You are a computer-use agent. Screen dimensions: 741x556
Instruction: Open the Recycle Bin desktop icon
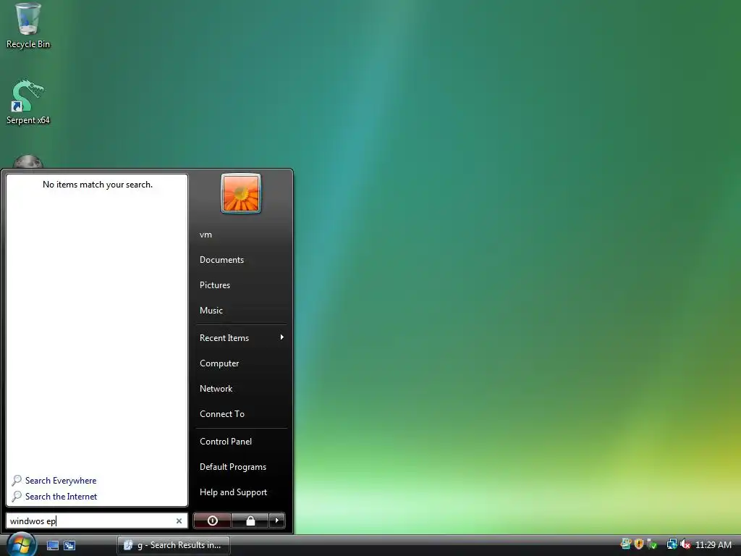coord(27,26)
